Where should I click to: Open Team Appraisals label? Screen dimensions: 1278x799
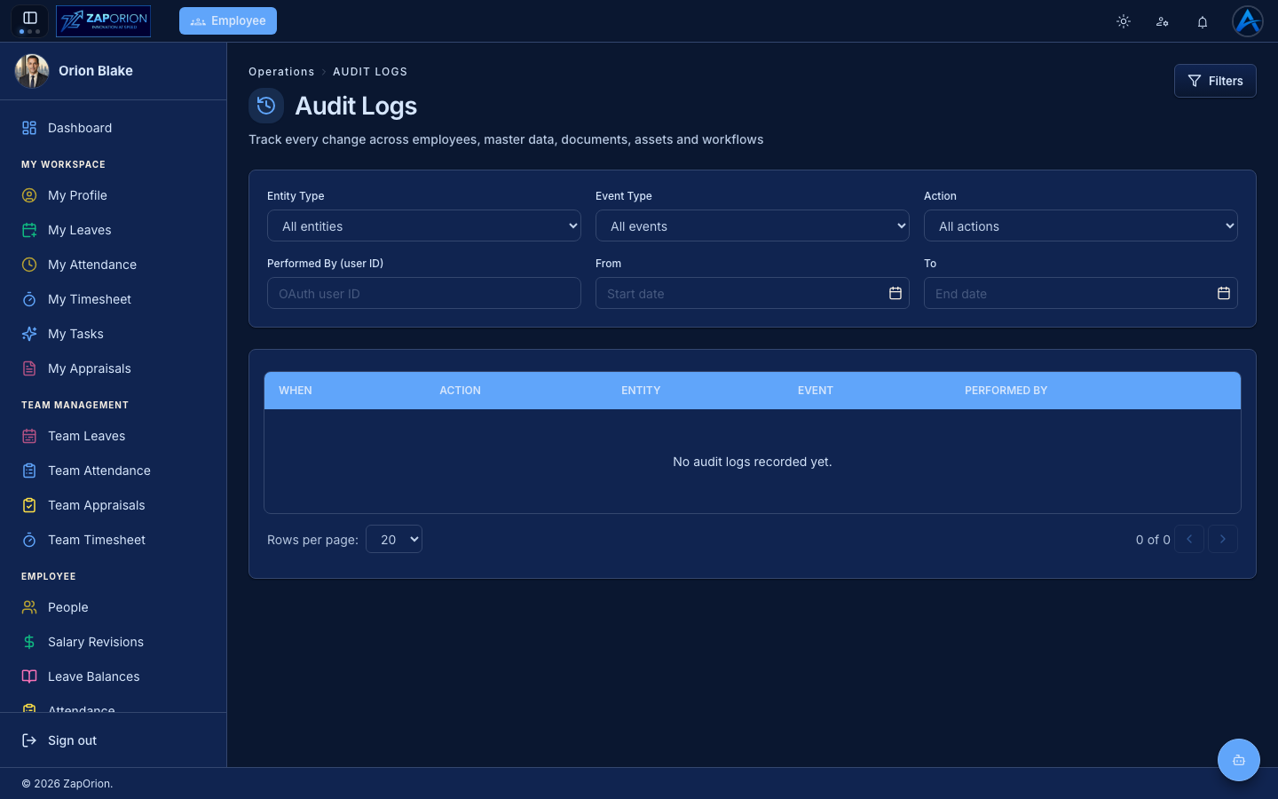[96, 505]
